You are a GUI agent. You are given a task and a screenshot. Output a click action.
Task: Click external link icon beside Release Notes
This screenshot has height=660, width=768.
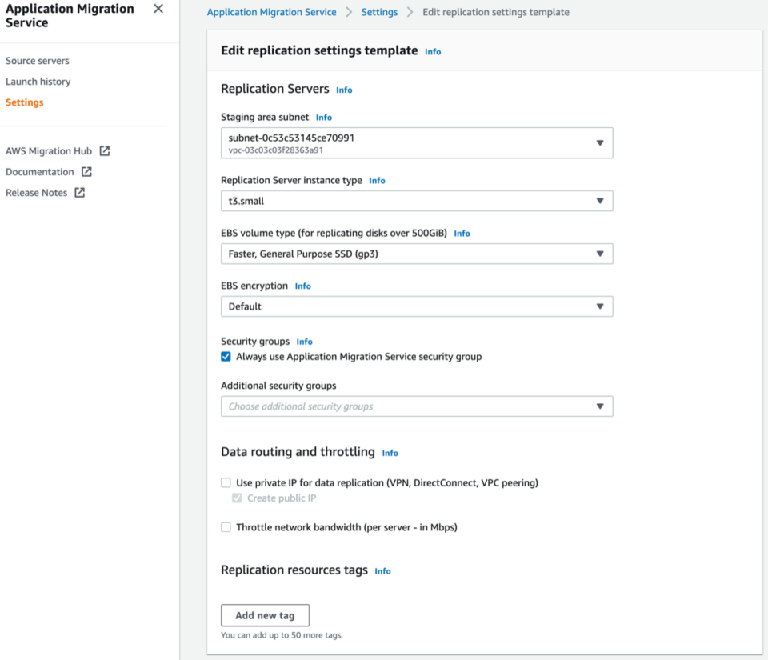(x=80, y=193)
